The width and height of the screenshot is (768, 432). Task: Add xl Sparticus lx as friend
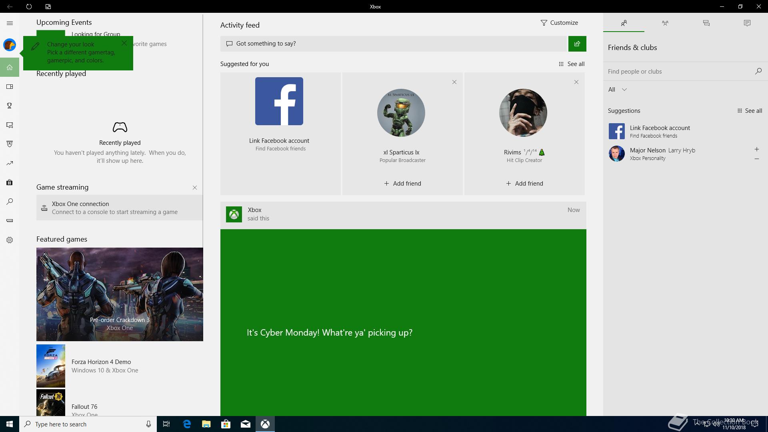pyautogui.click(x=402, y=184)
